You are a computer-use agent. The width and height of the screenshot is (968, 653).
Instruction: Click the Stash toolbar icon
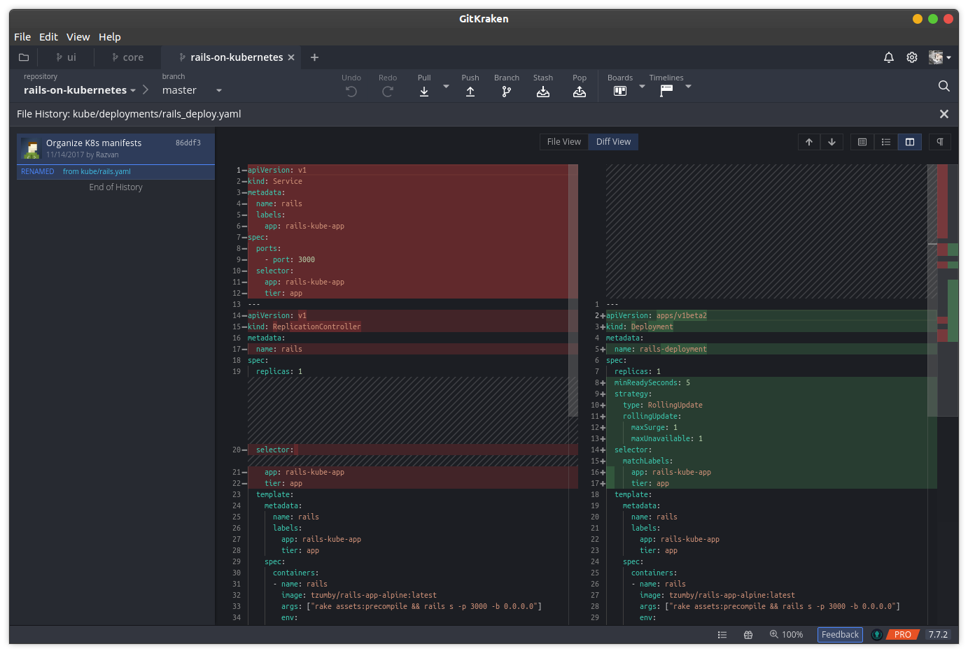point(543,92)
